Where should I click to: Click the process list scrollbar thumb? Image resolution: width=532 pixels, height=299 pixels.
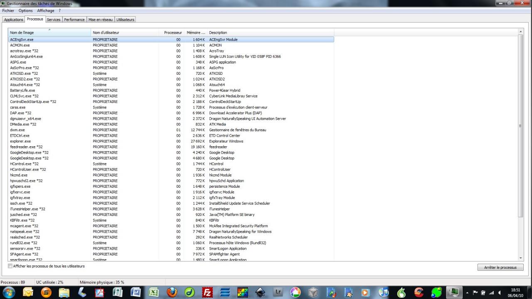click(521, 126)
